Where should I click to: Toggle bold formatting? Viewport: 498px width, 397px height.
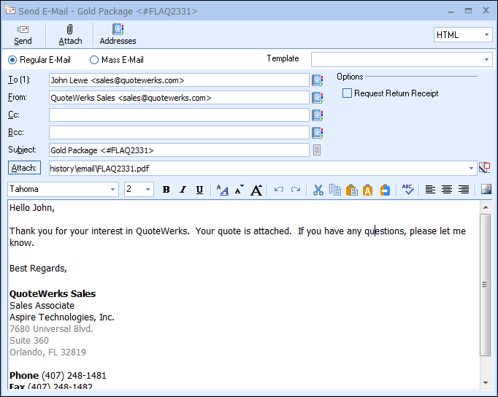[x=166, y=190]
